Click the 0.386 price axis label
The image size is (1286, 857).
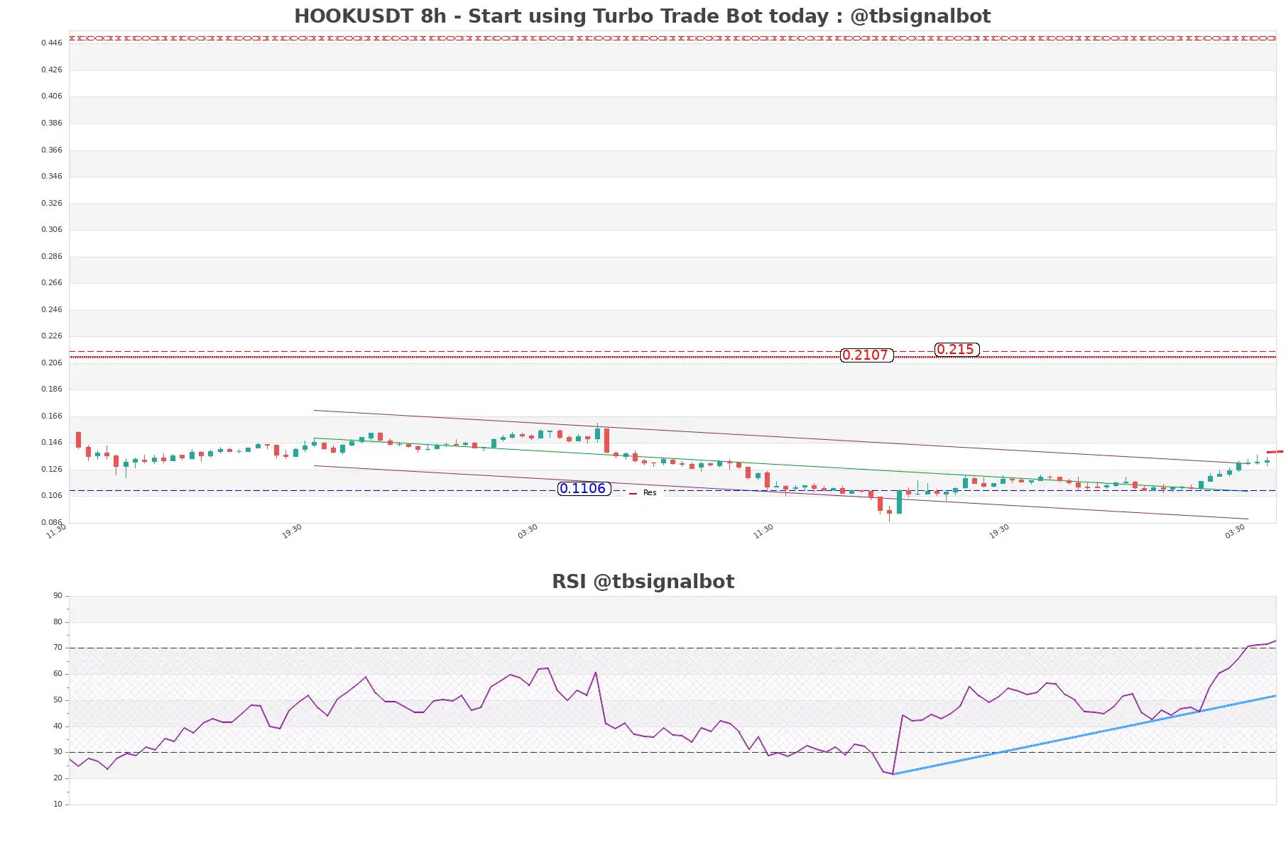click(x=51, y=123)
